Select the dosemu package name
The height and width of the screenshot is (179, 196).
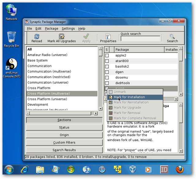tap(122, 77)
